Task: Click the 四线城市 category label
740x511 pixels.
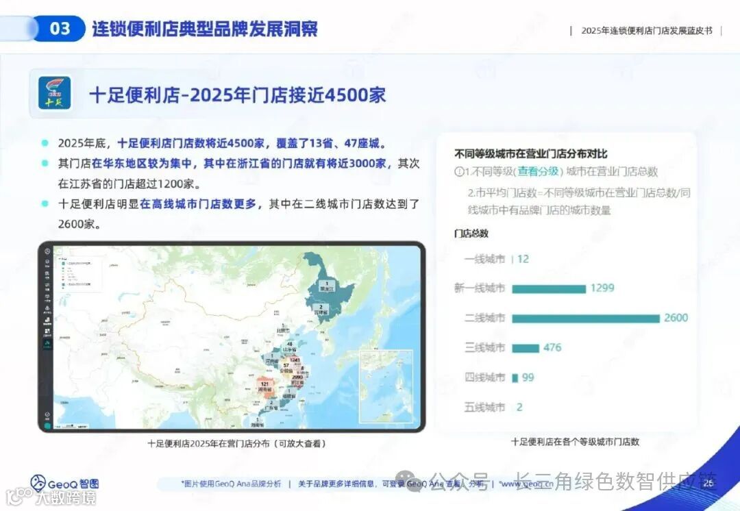Action: coord(484,377)
